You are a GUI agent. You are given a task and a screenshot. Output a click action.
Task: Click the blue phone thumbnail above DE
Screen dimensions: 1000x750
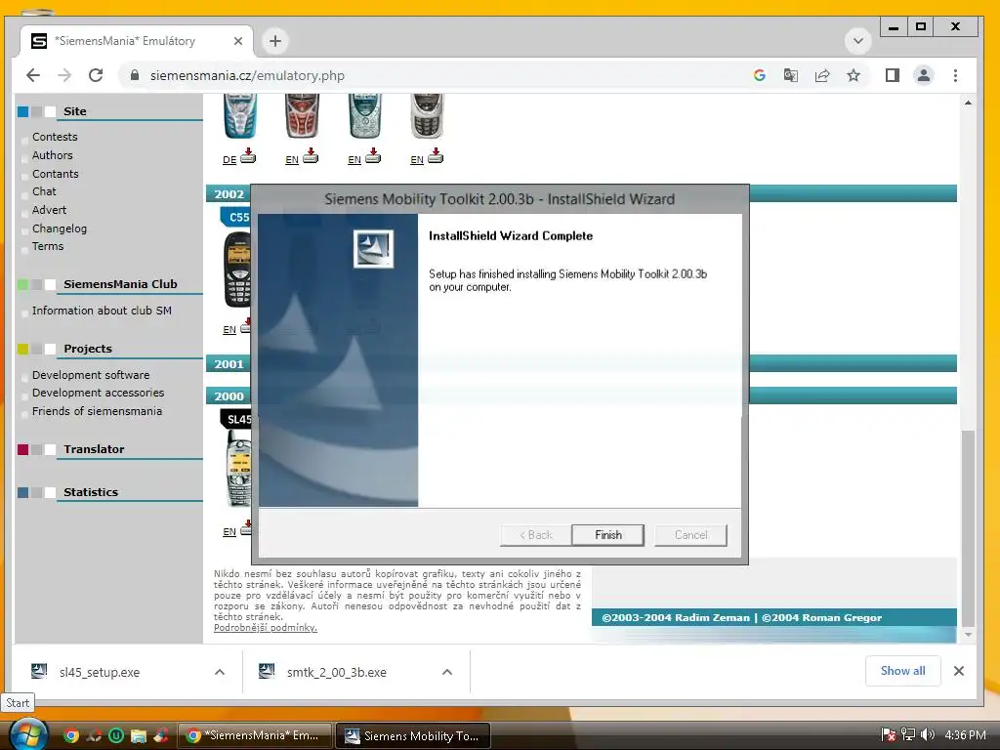click(240, 116)
